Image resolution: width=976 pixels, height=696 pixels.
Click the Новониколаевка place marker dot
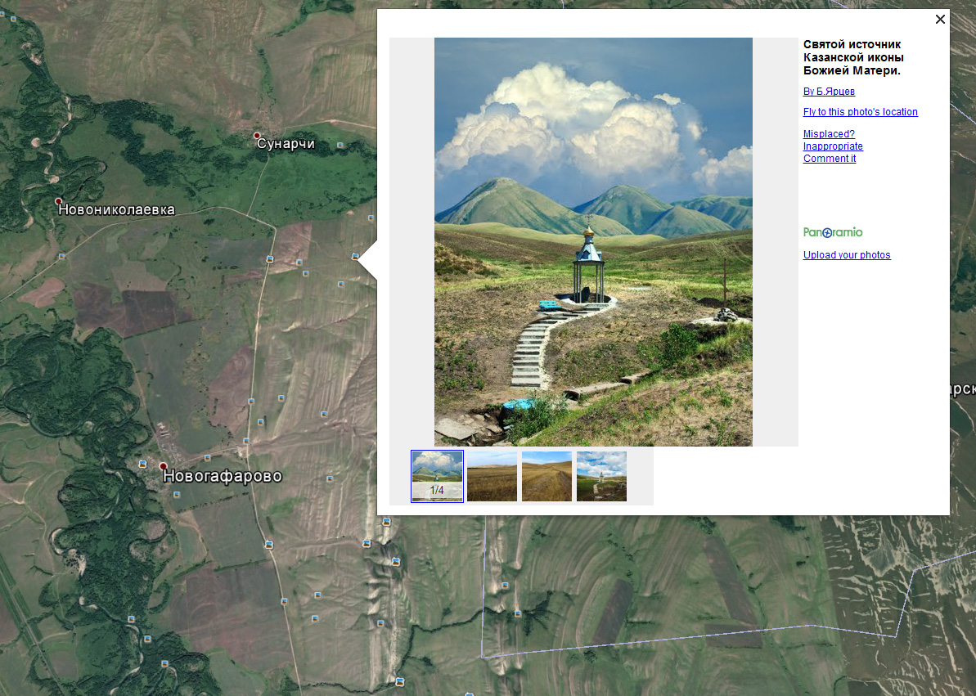click(58, 200)
